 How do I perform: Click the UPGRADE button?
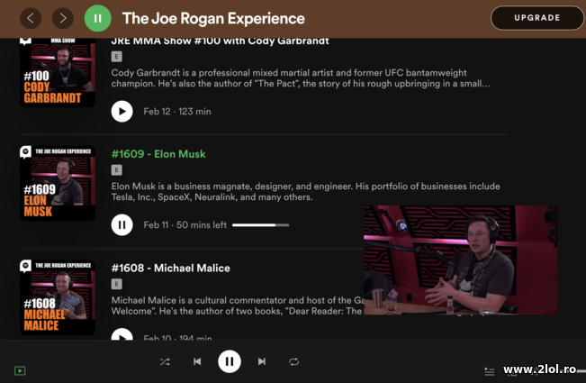(x=537, y=18)
